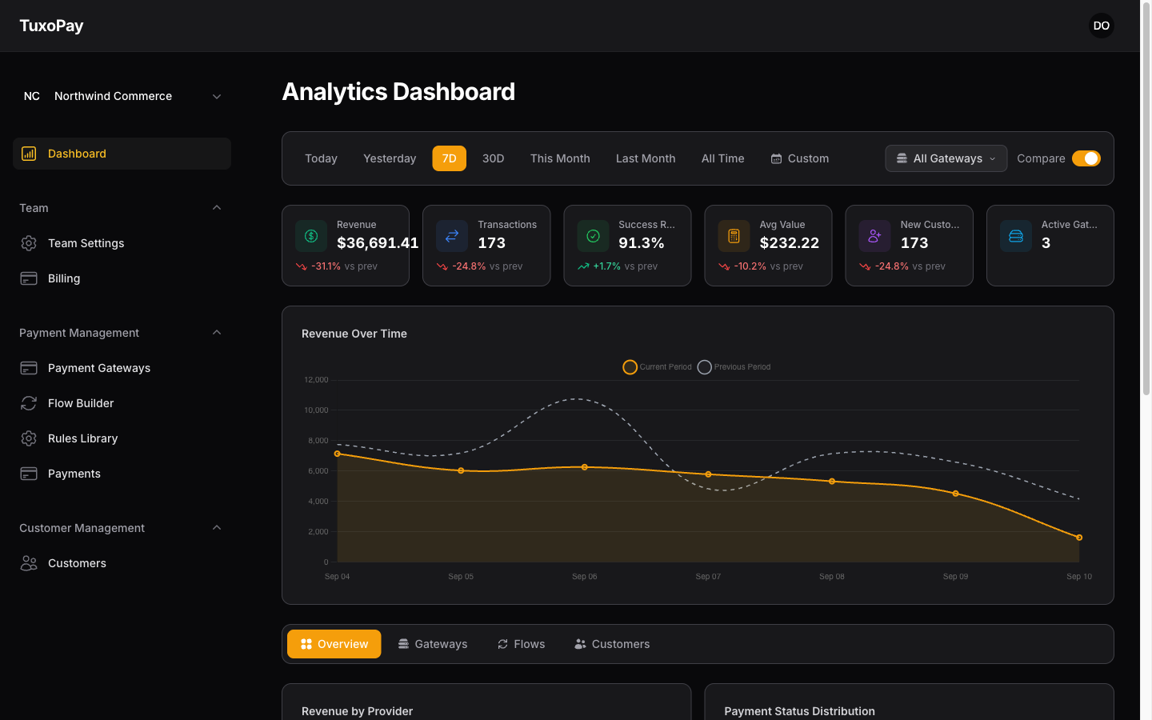Toggle Previous Period legend series
Image resolution: width=1152 pixels, height=720 pixels.
pos(734,367)
